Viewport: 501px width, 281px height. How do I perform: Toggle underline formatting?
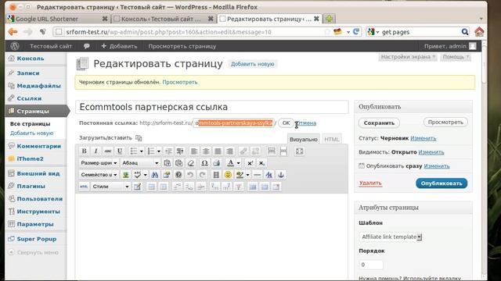120,151
